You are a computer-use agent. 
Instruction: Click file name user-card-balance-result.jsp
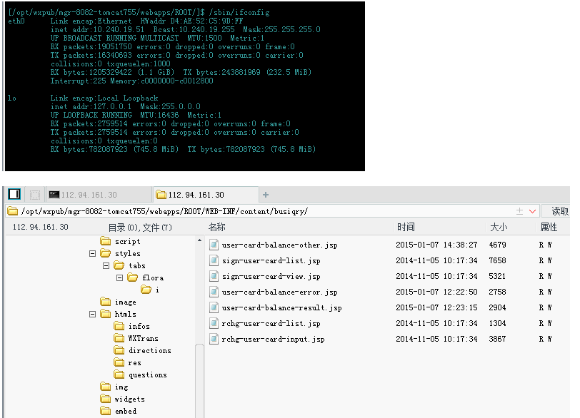coord(282,307)
